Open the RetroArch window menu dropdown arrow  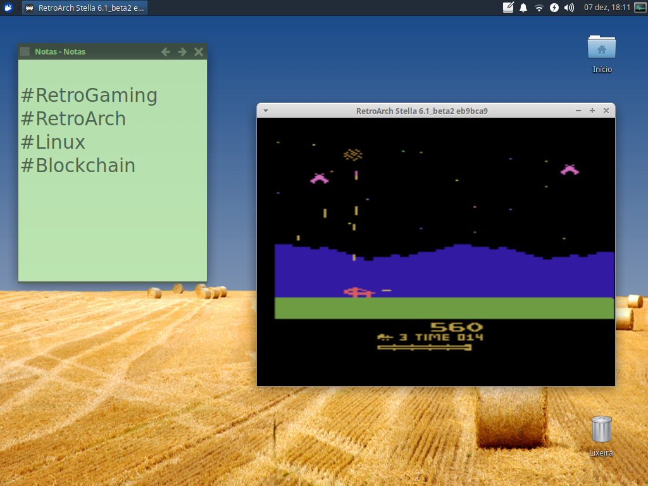pyautogui.click(x=266, y=111)
